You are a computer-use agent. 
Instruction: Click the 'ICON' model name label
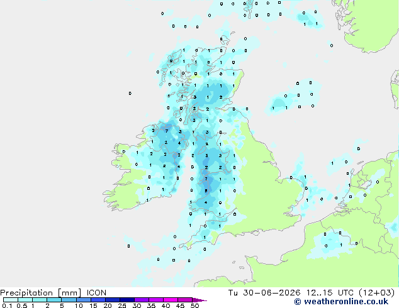[x=96, y=293]
